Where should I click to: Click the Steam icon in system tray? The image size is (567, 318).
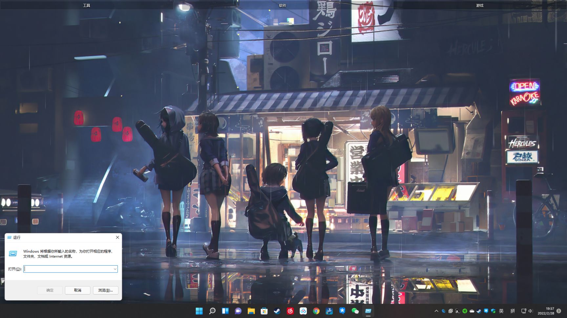click(479, 311)
